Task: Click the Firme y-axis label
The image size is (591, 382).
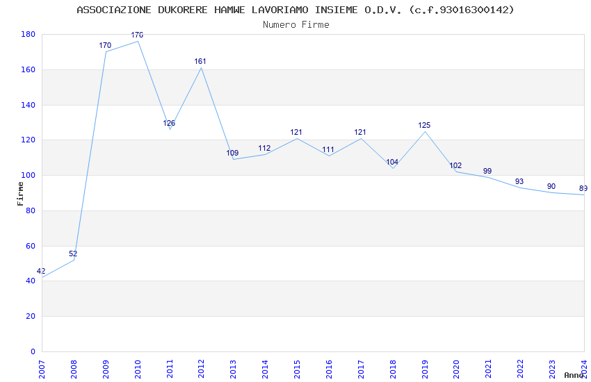Action: (20, 194)
